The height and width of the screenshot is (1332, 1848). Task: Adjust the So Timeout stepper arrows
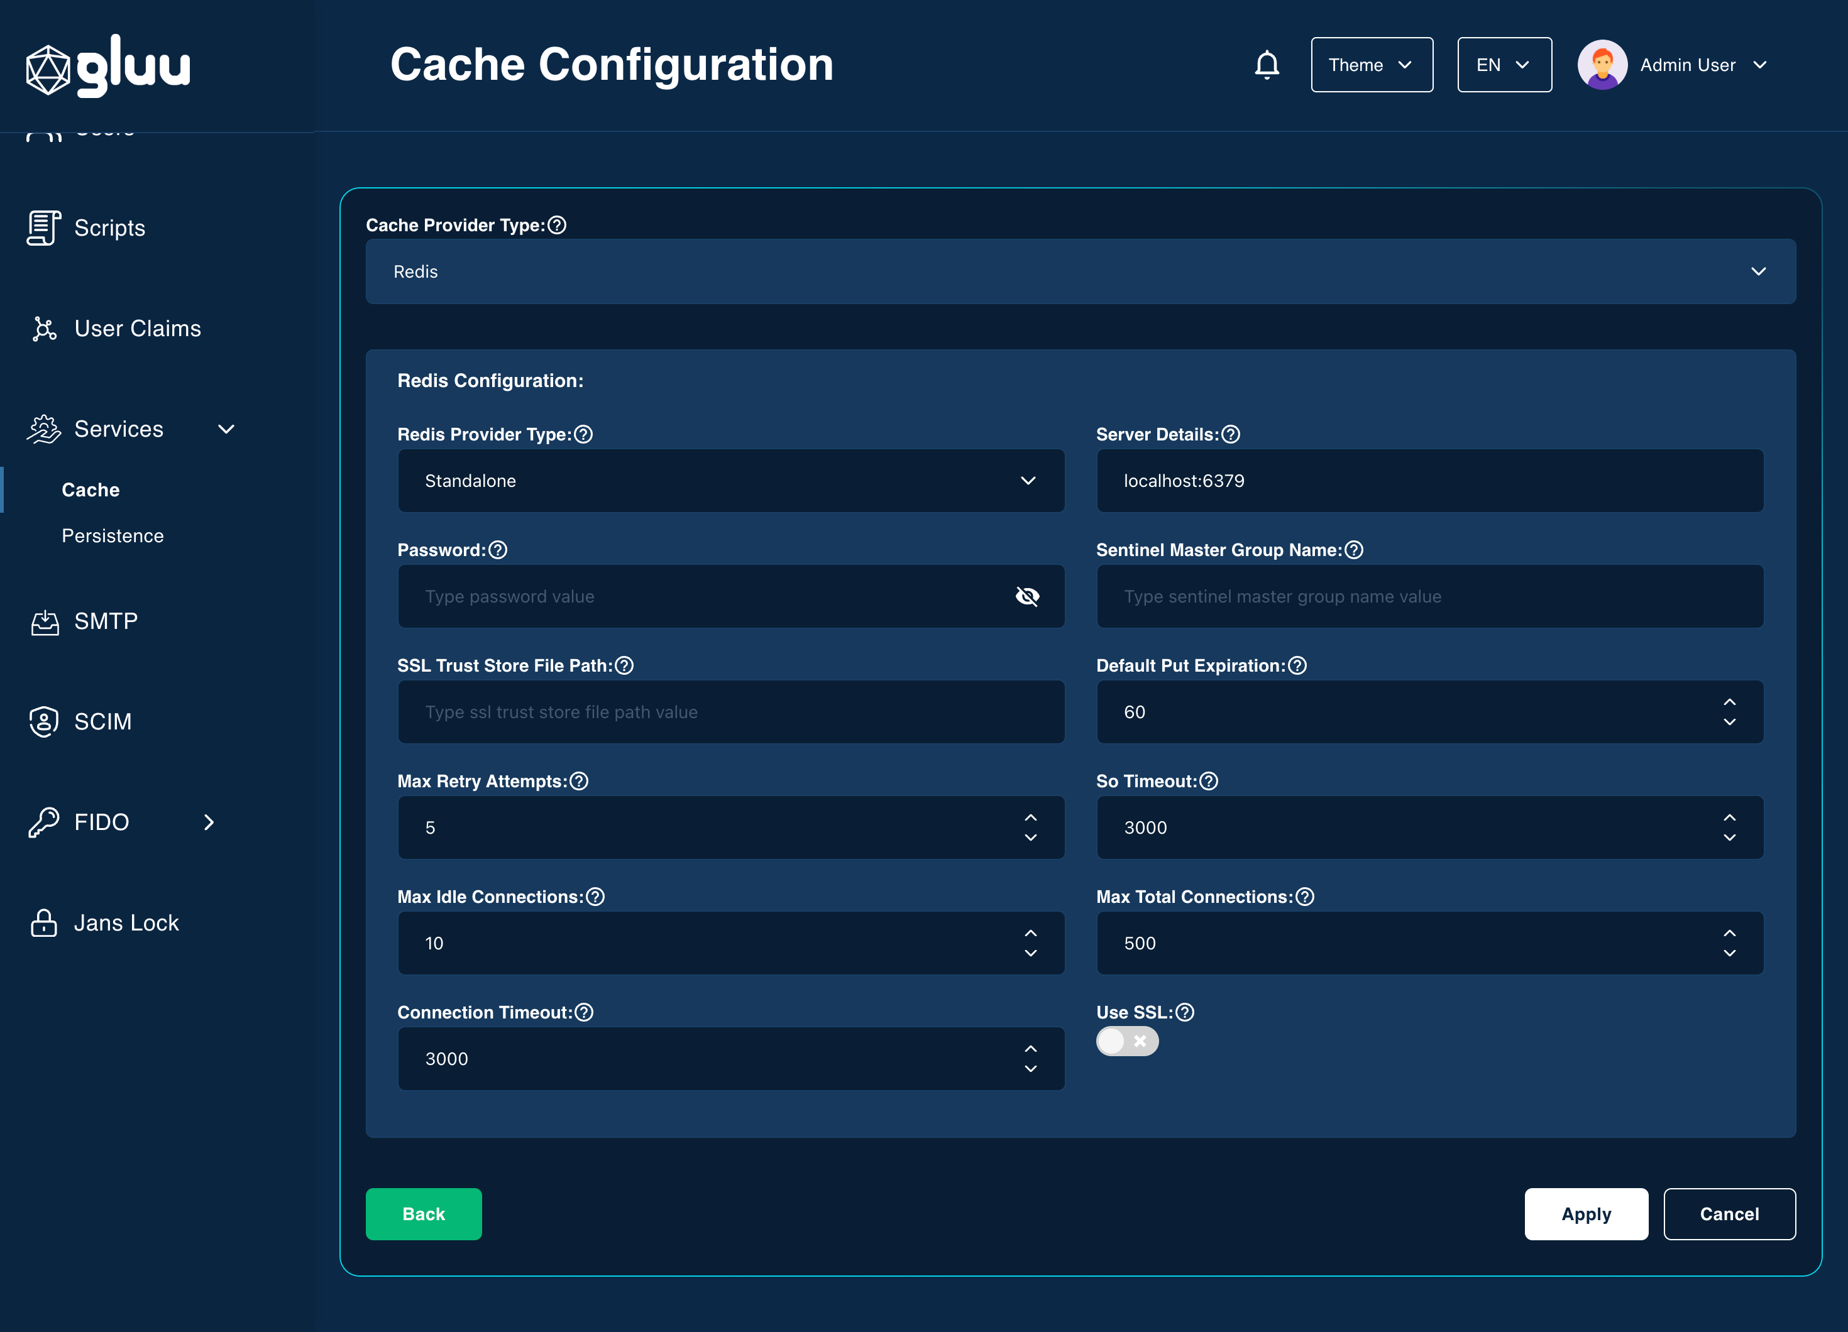(x=1729, y=827)
